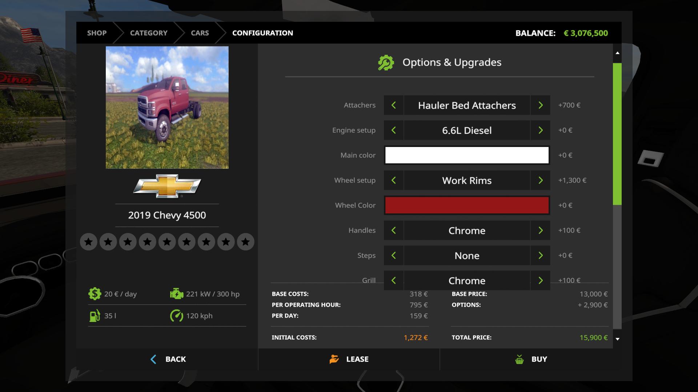Select next Attachers option with right arrow

[x=540, y=105]
